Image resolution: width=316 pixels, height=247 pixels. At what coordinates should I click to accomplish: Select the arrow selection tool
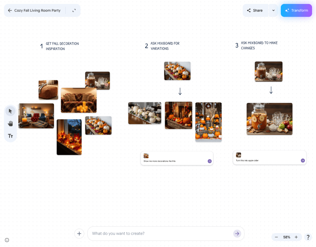coord(10,111)
